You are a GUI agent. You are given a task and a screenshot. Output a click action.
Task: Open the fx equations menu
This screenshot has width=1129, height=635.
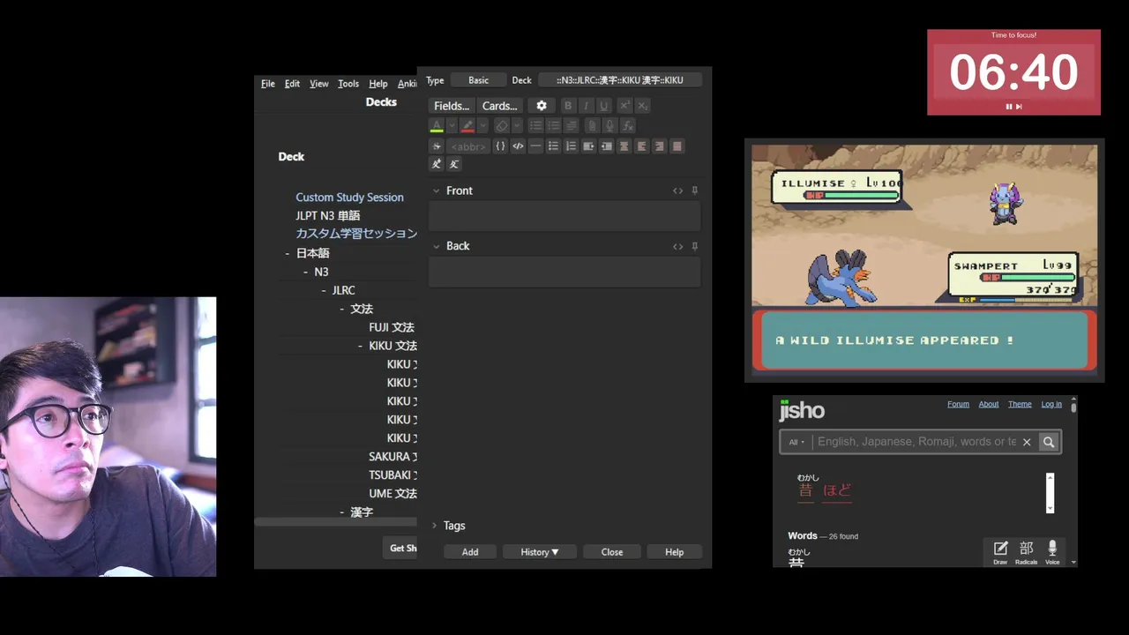click(627, 126)
